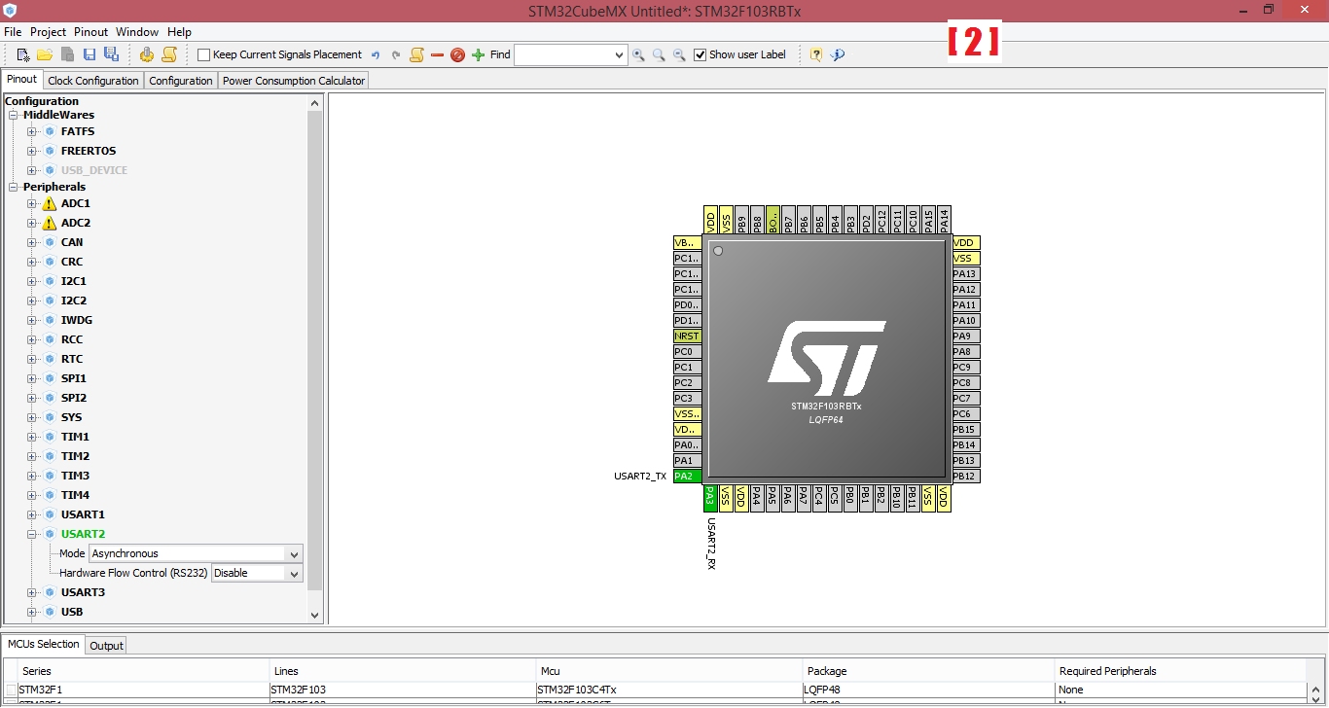Click the Save As toolbar icon
1329x708 pixels.
coord(110,54)
